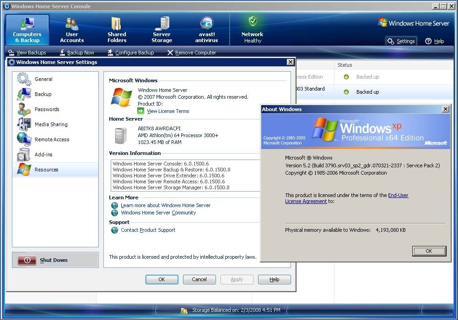The height and width of the screenshot is (320, 458).
Task: Click Storage Manager 6.0.1500.8 version line
Action: (171, 187)
